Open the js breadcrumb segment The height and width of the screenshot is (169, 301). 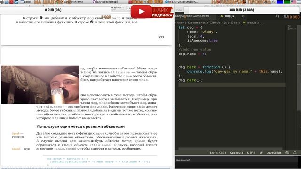click(225, 23)
